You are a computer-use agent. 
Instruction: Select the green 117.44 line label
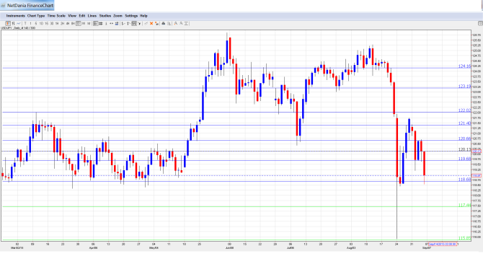click(x=464, y=205)
